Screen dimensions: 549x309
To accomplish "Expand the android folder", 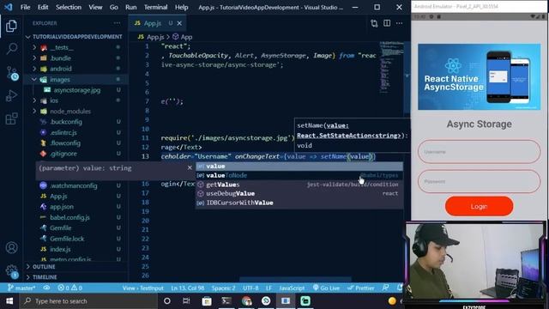I will point(34,69).
